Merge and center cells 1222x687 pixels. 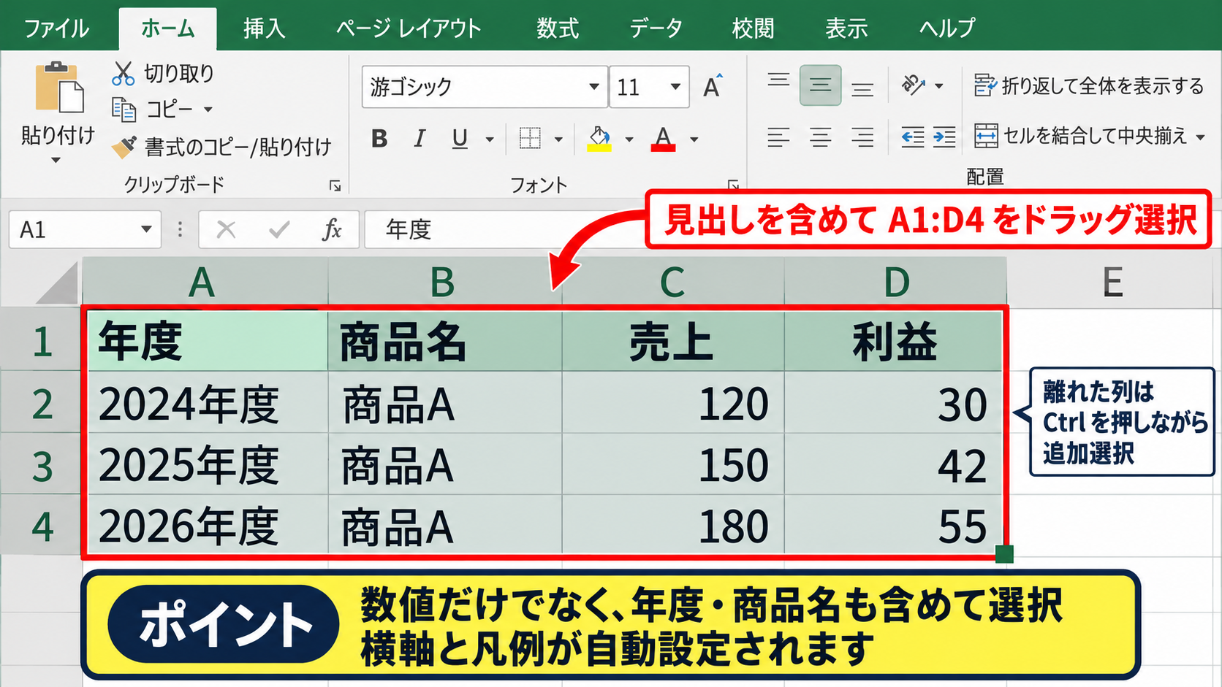pyautogui.click(x=986, y=135)
